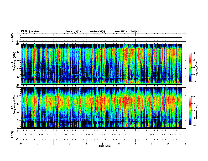Click the time axis tick label "7"
This screenshot has height=161, width=208.
click(136, 144)
